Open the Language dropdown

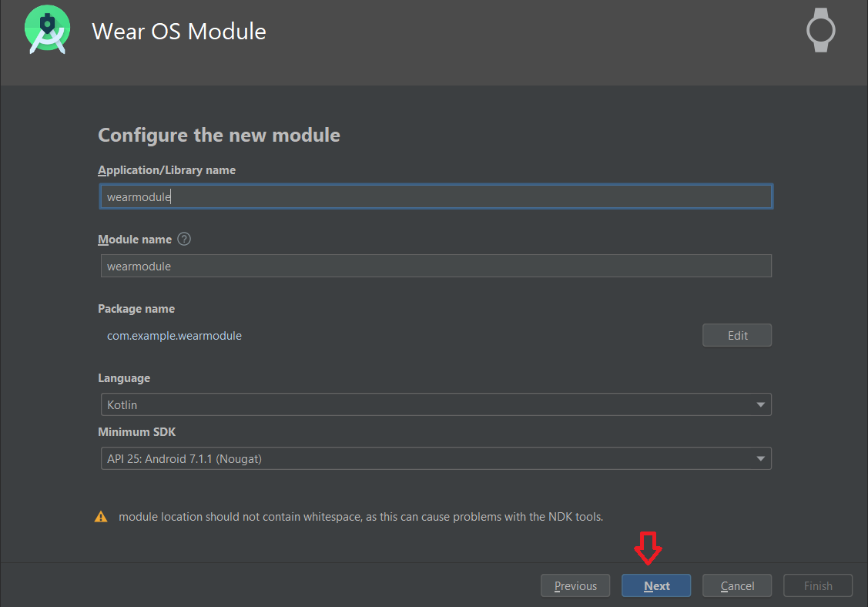pos(436,404)
